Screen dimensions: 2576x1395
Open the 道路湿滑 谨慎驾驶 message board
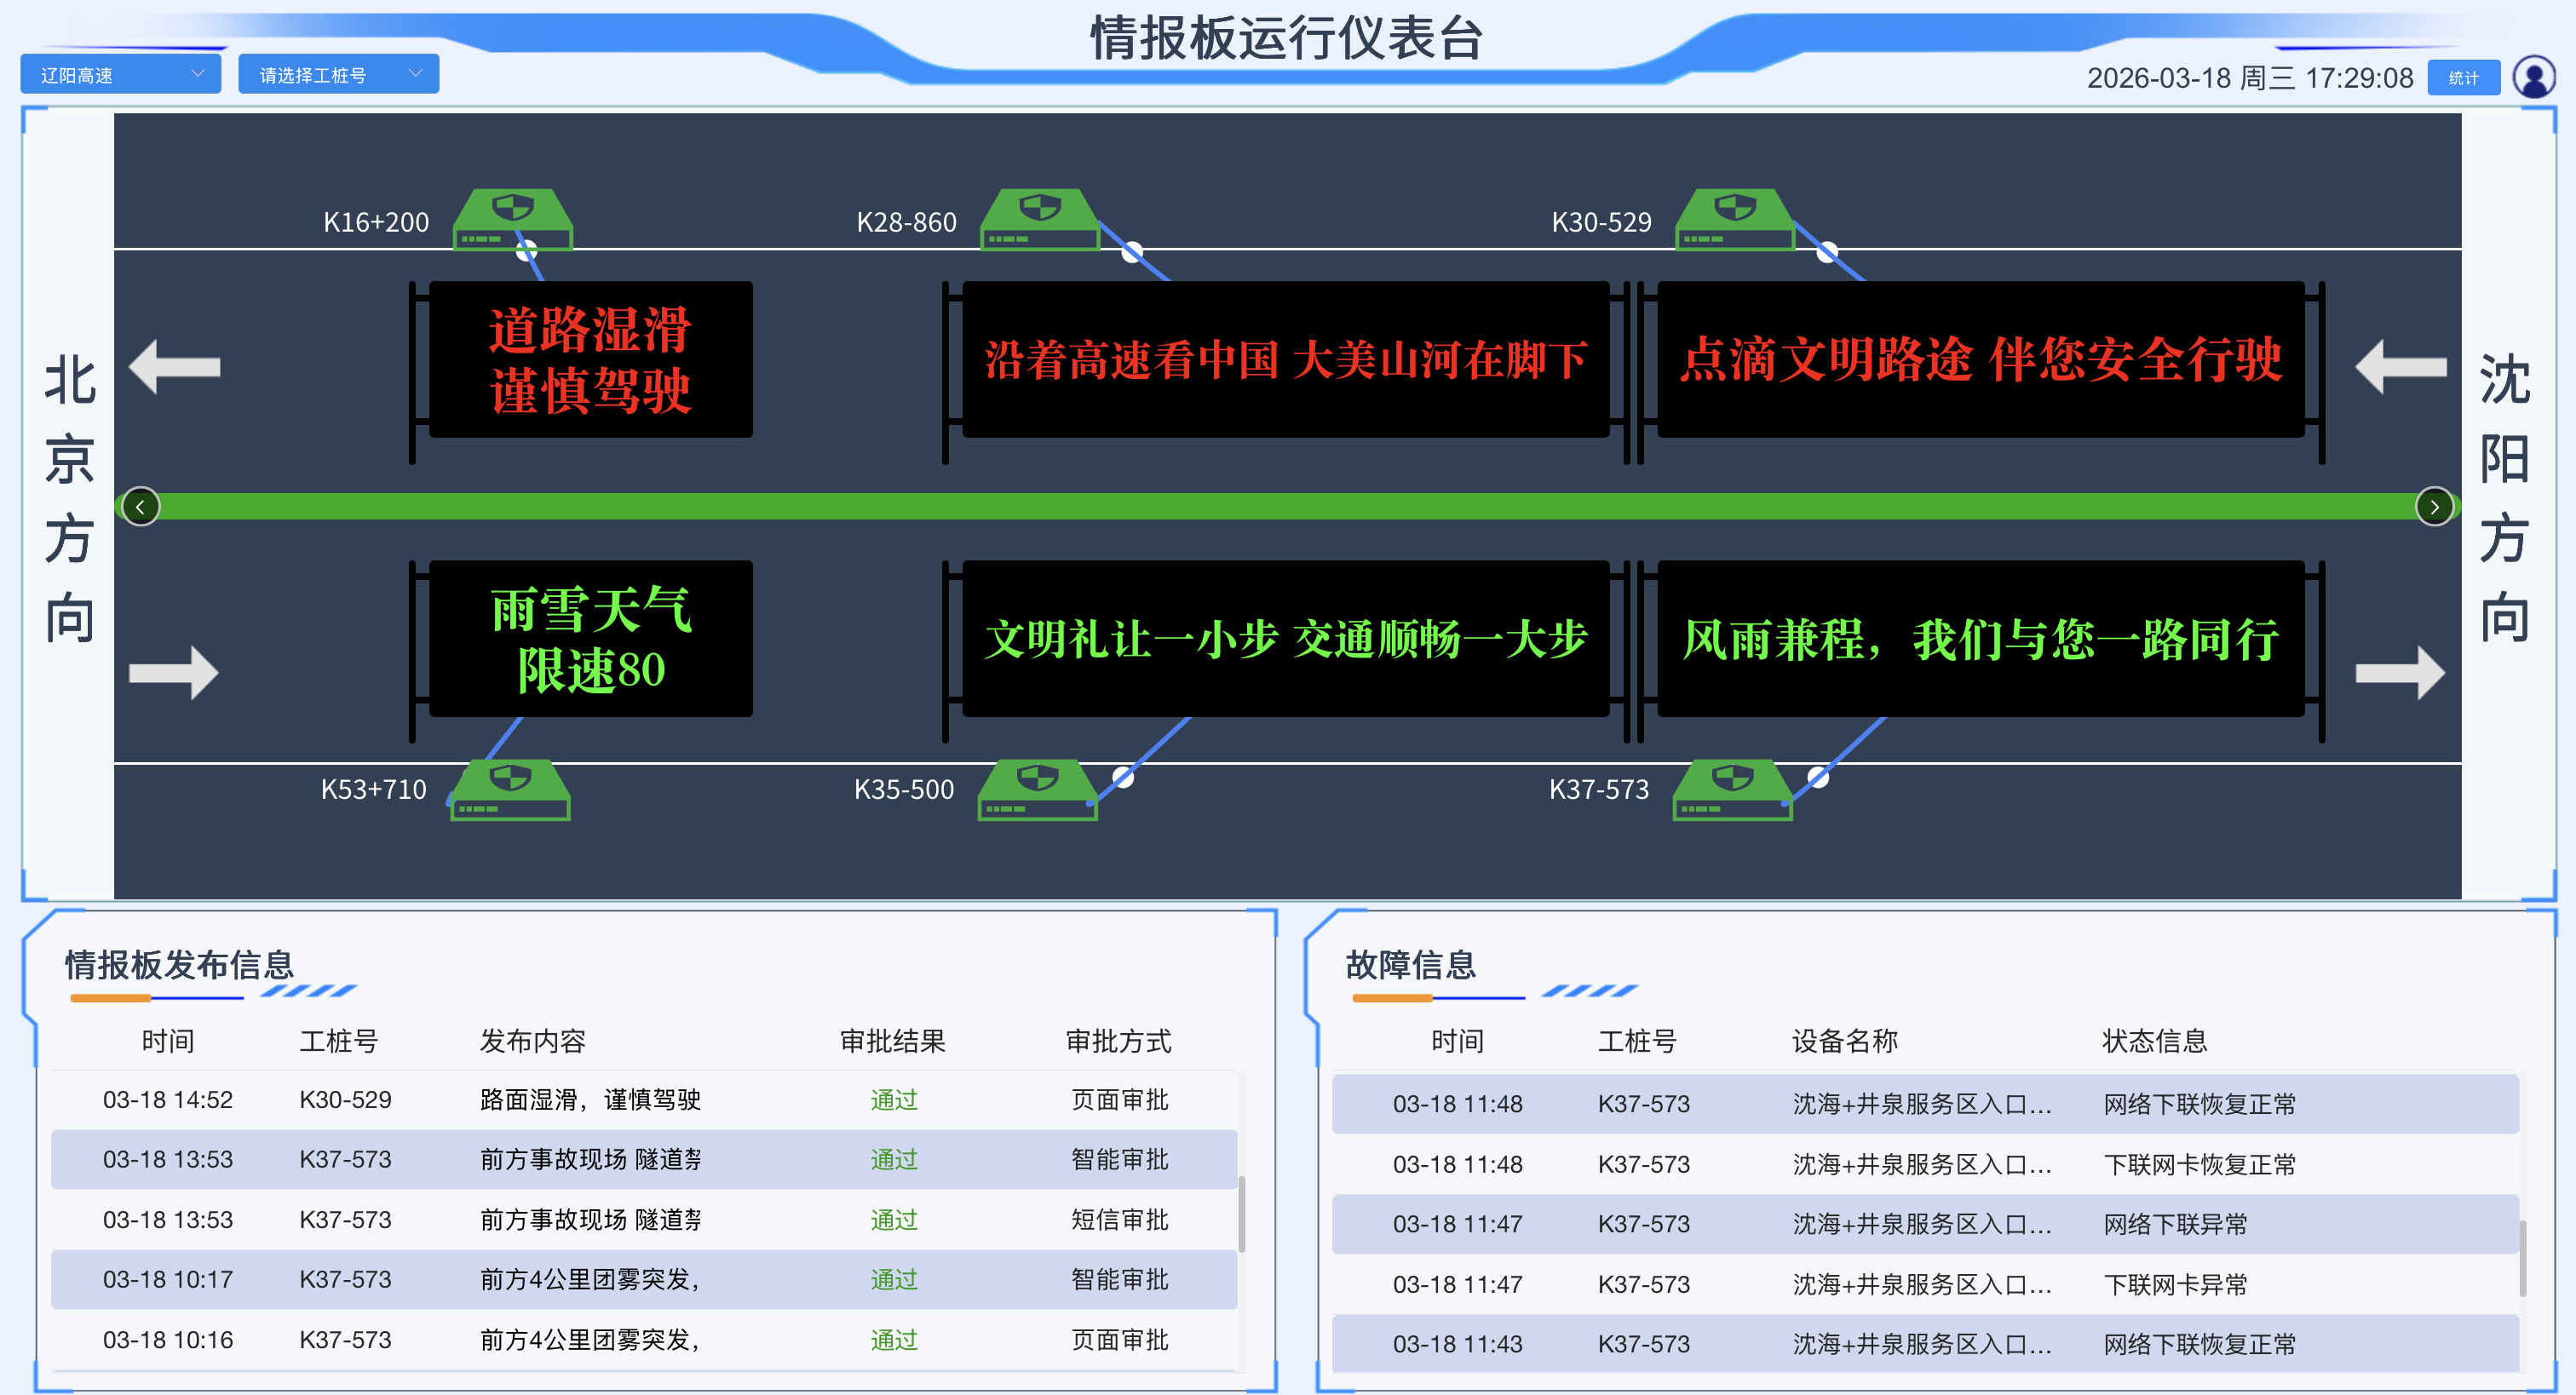[x=590, y=359]
